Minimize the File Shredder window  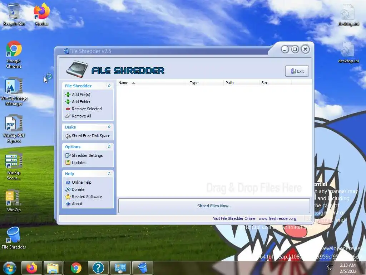click(x=285, y=49)
